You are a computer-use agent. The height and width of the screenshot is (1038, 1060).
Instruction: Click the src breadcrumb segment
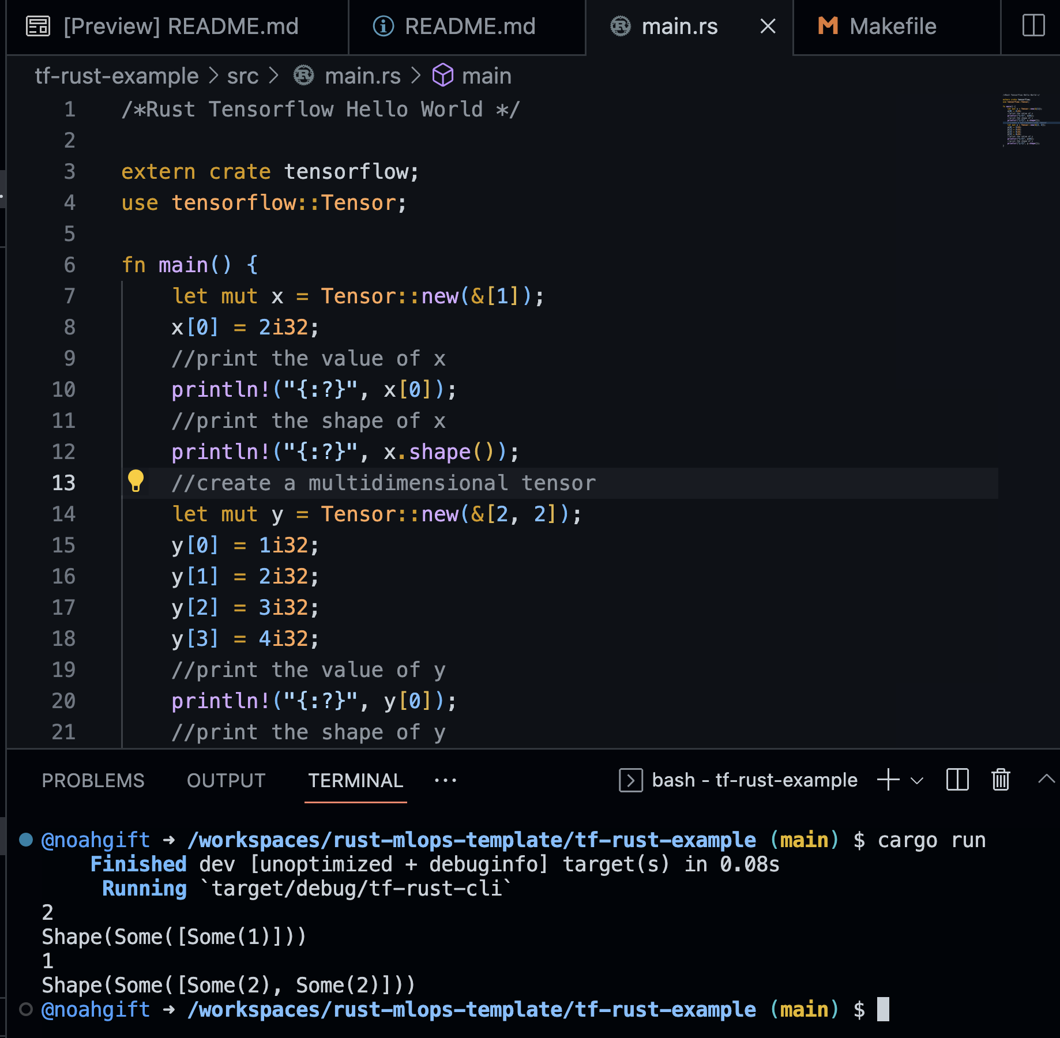(243, 76)
